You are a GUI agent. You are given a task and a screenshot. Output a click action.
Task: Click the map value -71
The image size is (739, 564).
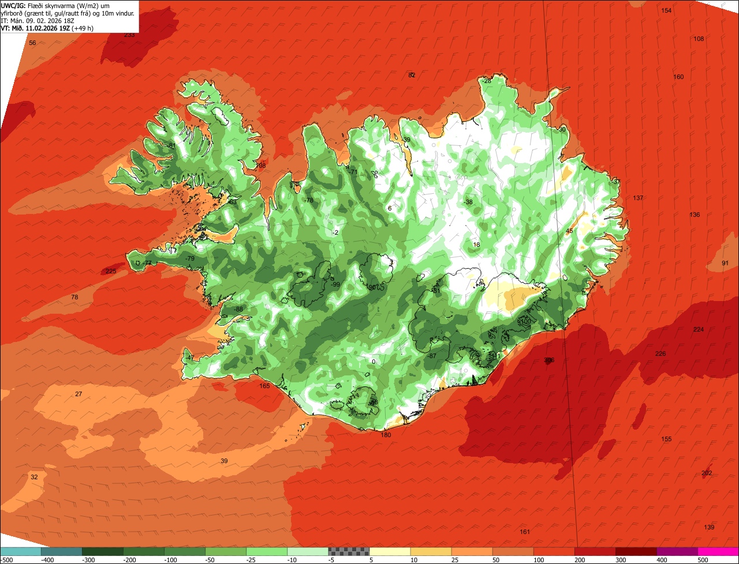pos(353,172)
